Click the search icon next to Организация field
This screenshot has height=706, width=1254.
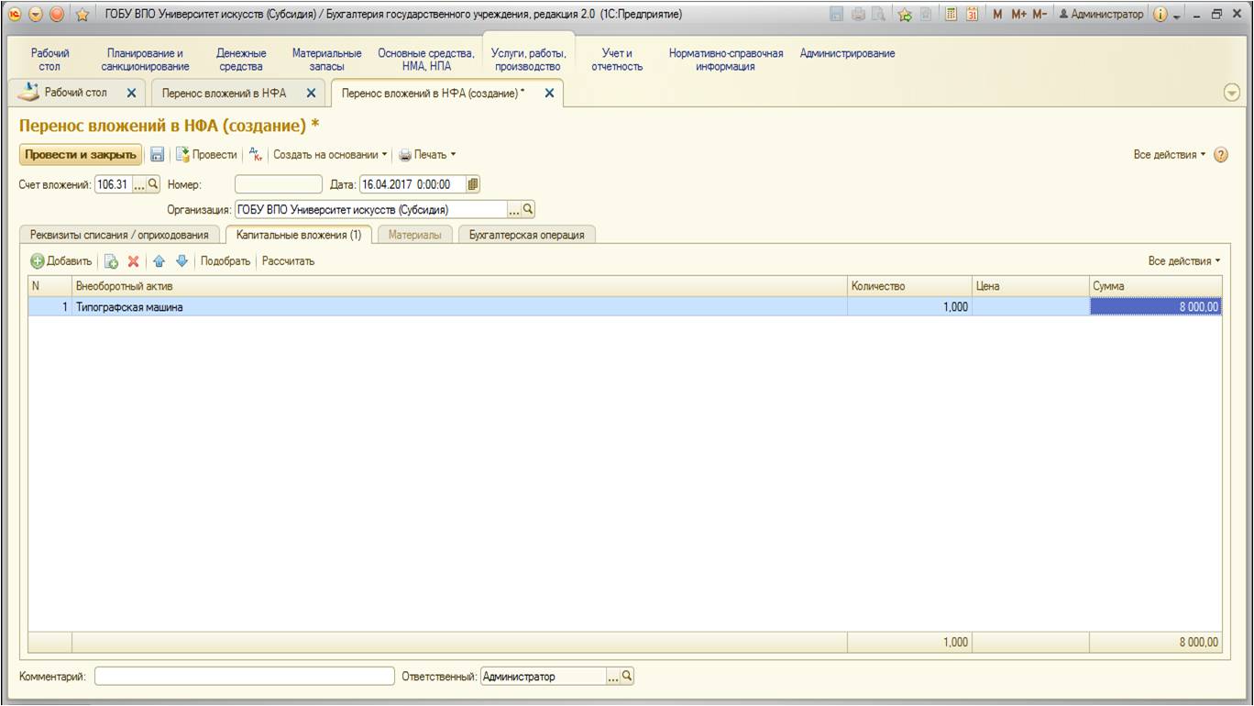pos(528,209)
